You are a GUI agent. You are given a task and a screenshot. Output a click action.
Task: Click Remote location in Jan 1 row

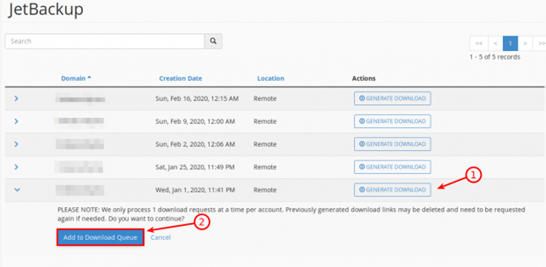(x=265, y=190)
